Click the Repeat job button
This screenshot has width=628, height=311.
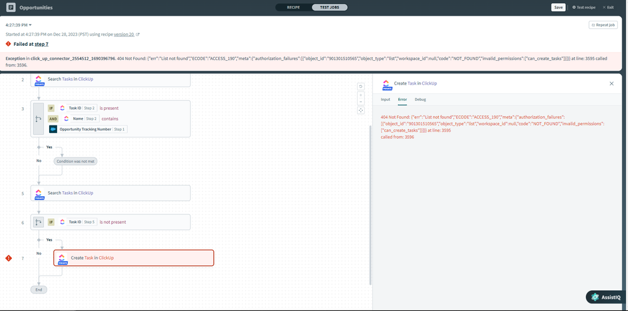tap(603, 25)
